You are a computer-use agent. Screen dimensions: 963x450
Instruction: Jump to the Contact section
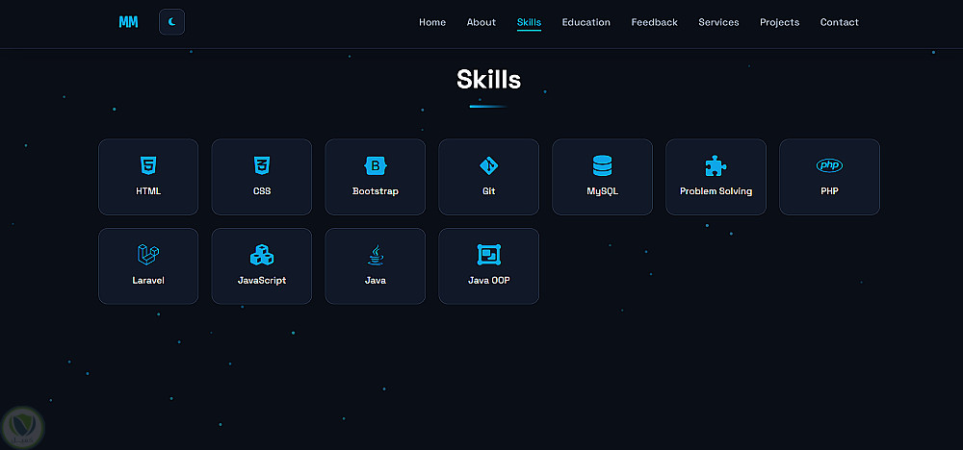[839, 22]
